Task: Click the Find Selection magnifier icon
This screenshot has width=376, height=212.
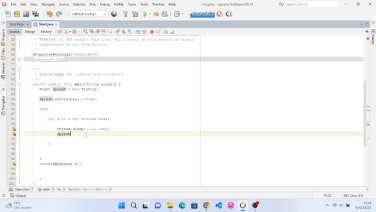Action: tap(85, 32)
